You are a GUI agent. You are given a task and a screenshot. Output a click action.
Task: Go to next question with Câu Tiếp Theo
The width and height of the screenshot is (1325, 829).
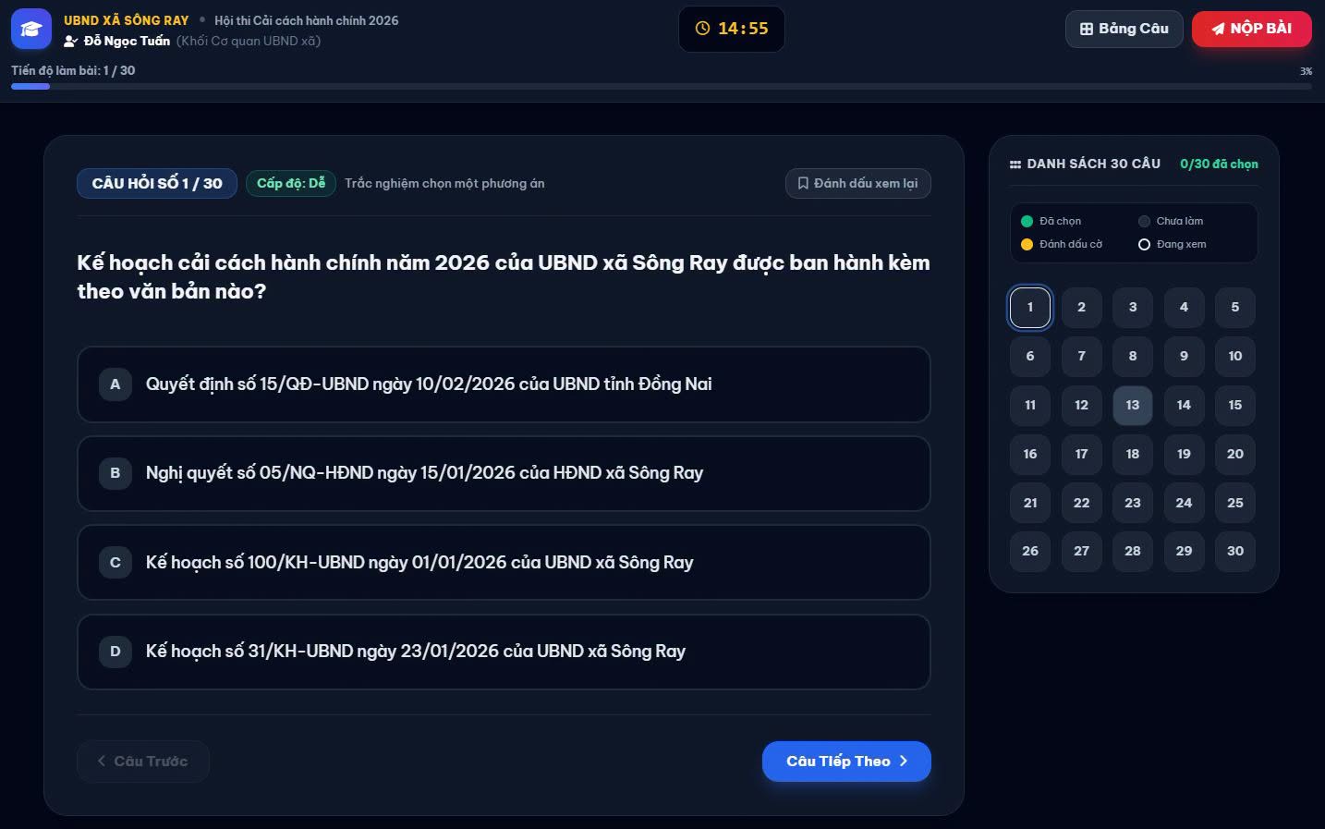pos(846,762)
